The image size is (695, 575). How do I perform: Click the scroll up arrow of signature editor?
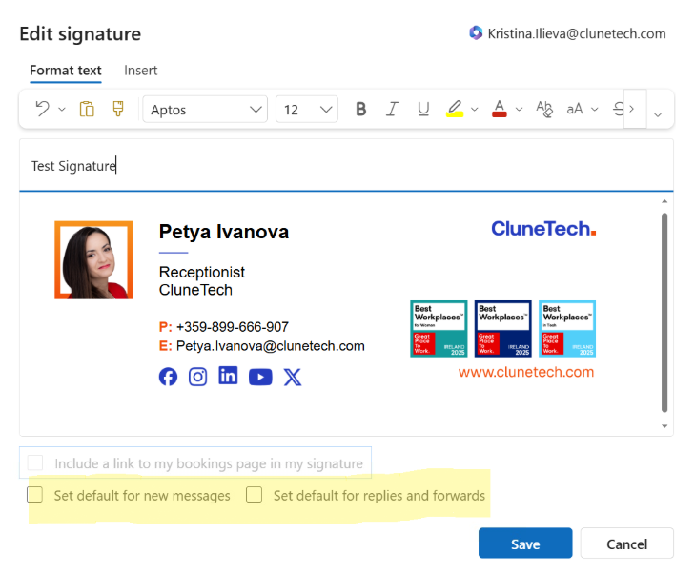click(x=664, y=201)
